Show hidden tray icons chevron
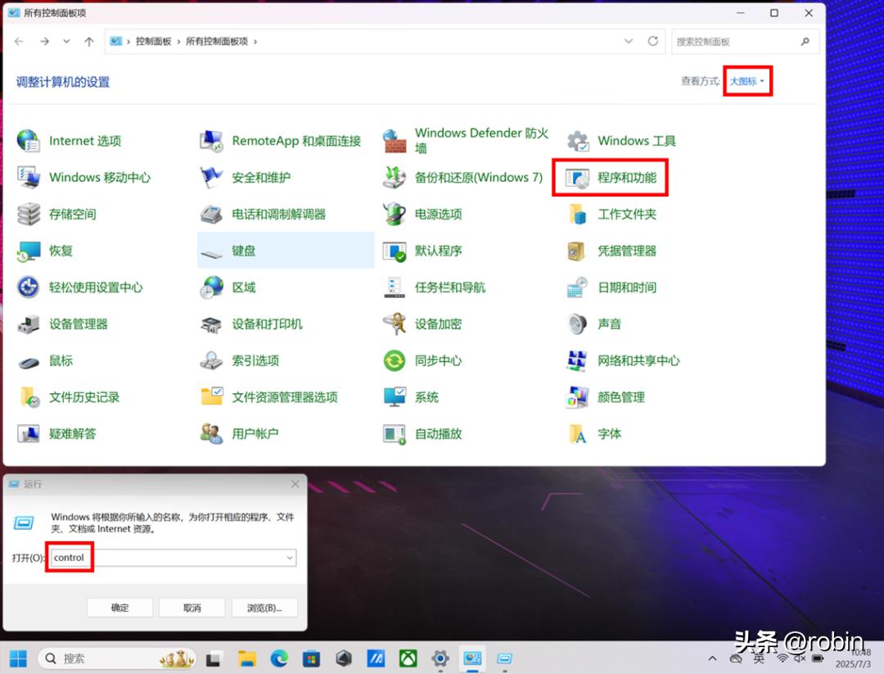The image size is (884, 674). 713,658
